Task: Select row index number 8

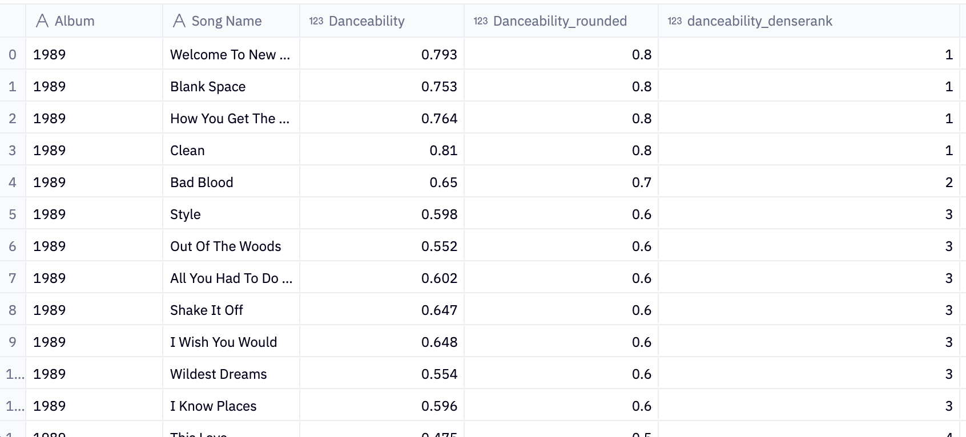Action: [x=13, y=310]
